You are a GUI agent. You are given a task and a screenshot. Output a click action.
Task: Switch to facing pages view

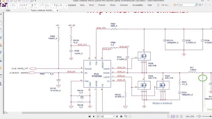tap(177, 116)
